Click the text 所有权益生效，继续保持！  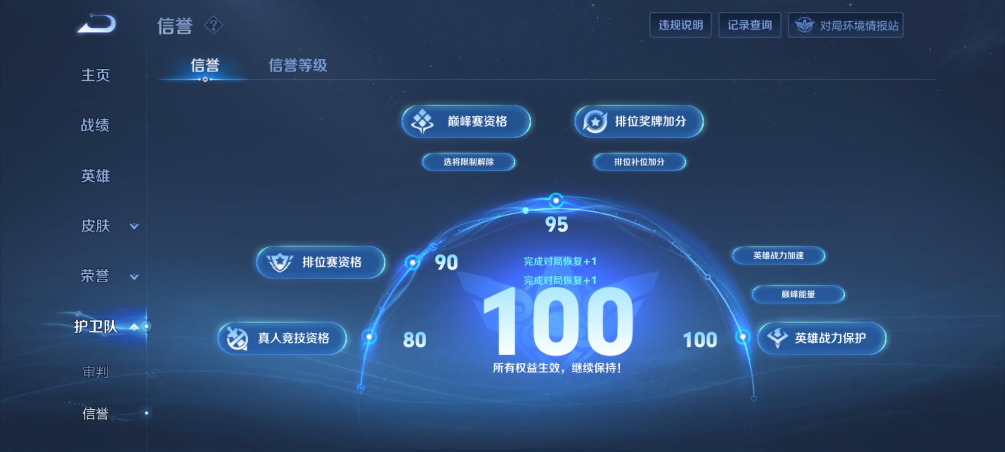(557, 368)
